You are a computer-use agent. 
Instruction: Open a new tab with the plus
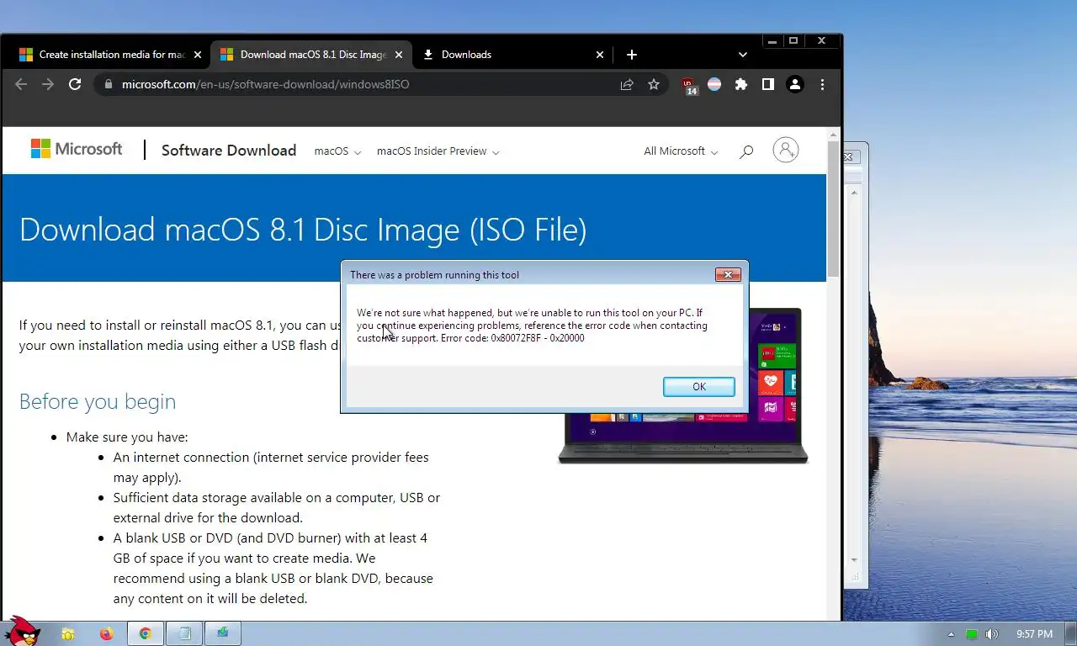(x=632, y=55)
